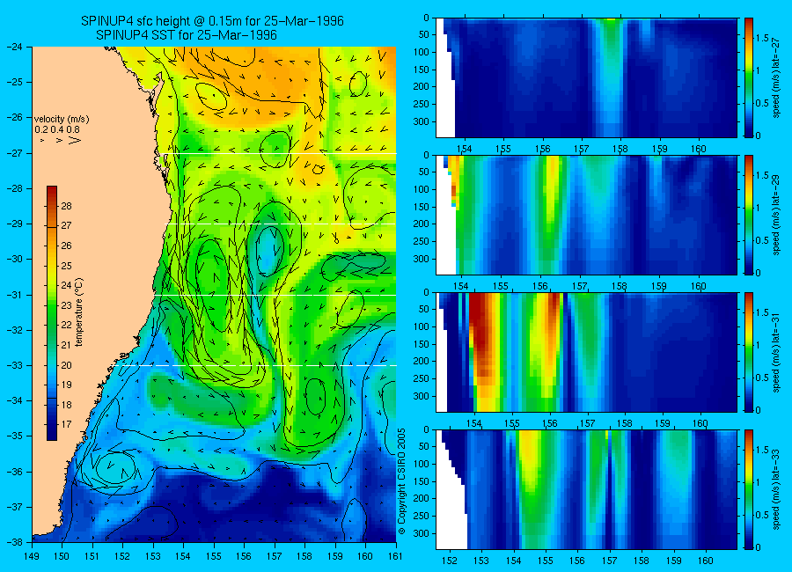Click the 152 longitude label under lat=-33 panel
This screenshot has height=572, width=792.
[x=450, y=561]
